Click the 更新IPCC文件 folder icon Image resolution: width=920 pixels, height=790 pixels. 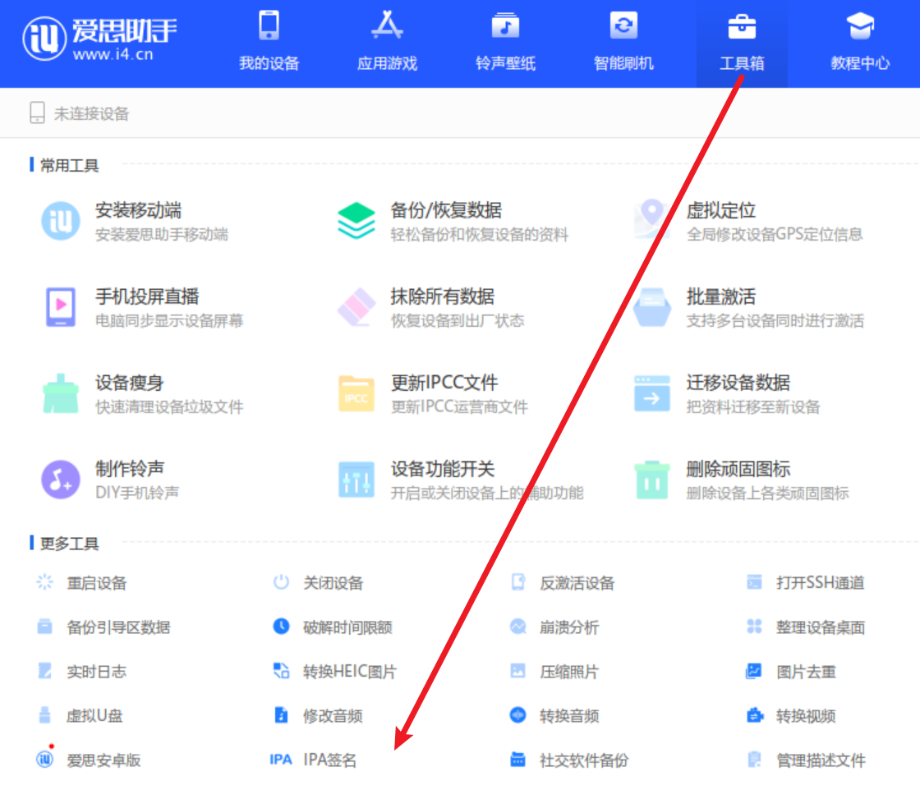point(356,393)
